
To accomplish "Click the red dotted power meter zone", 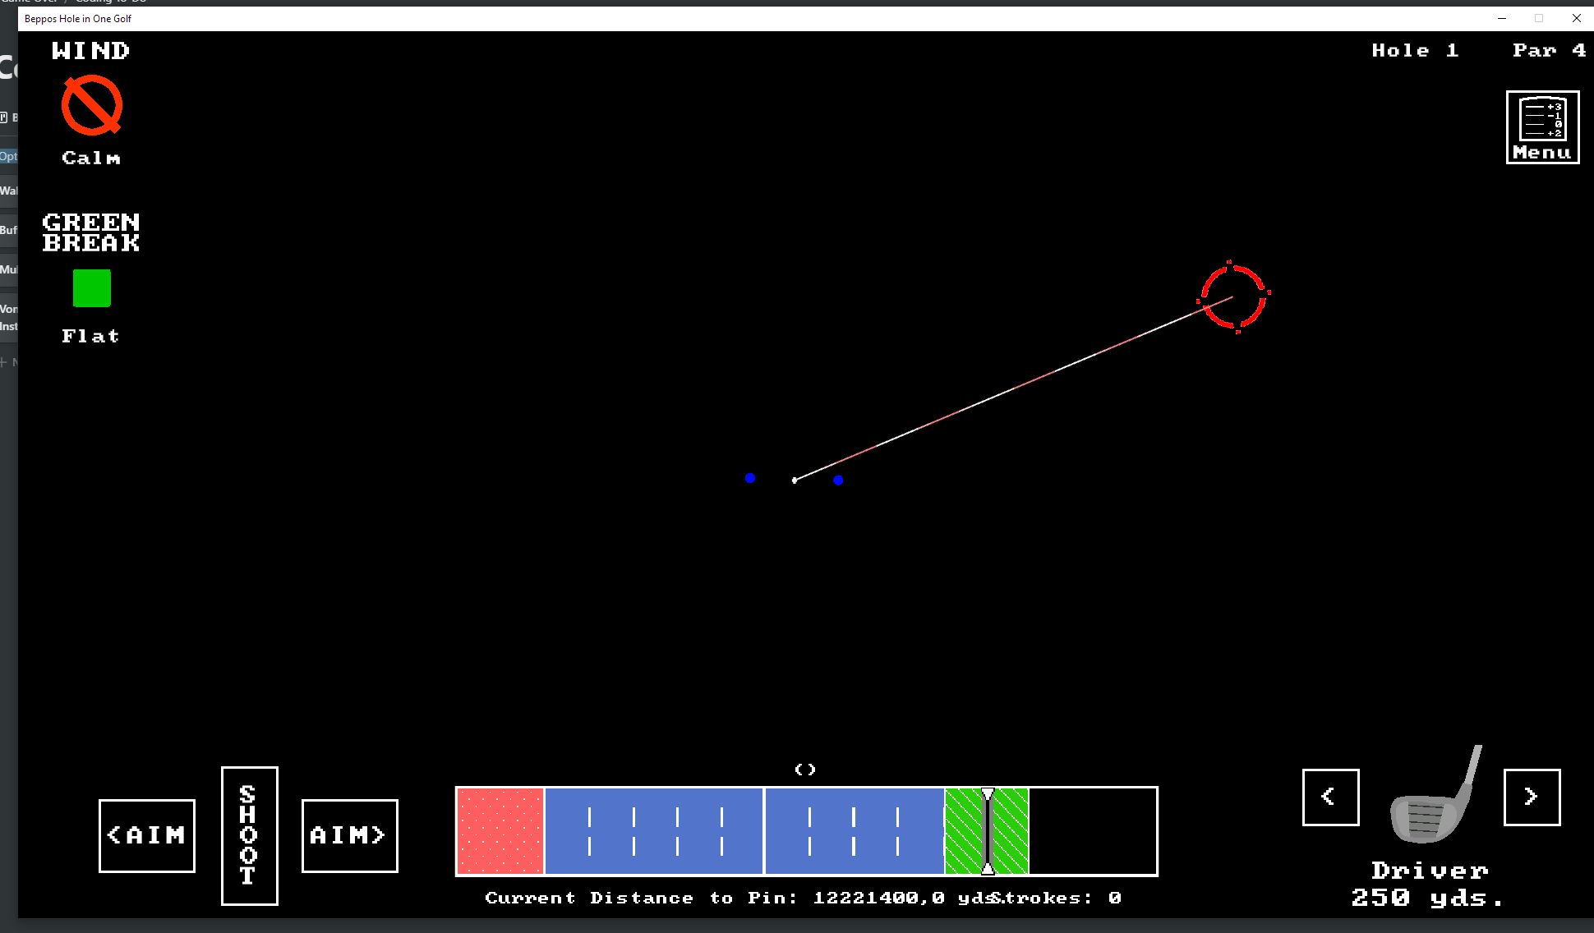I will point(500,831).
